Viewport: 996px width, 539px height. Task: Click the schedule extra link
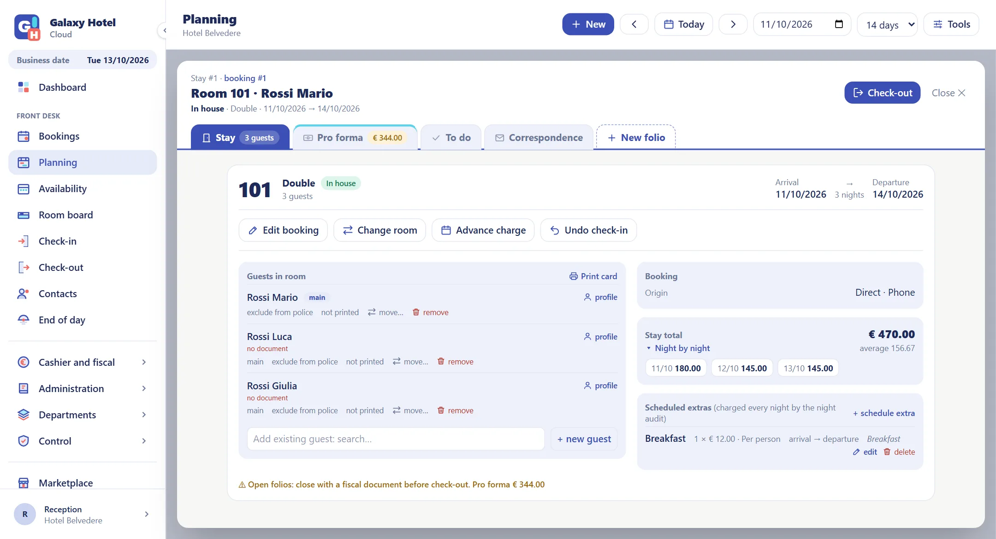(x=884, y=413)
